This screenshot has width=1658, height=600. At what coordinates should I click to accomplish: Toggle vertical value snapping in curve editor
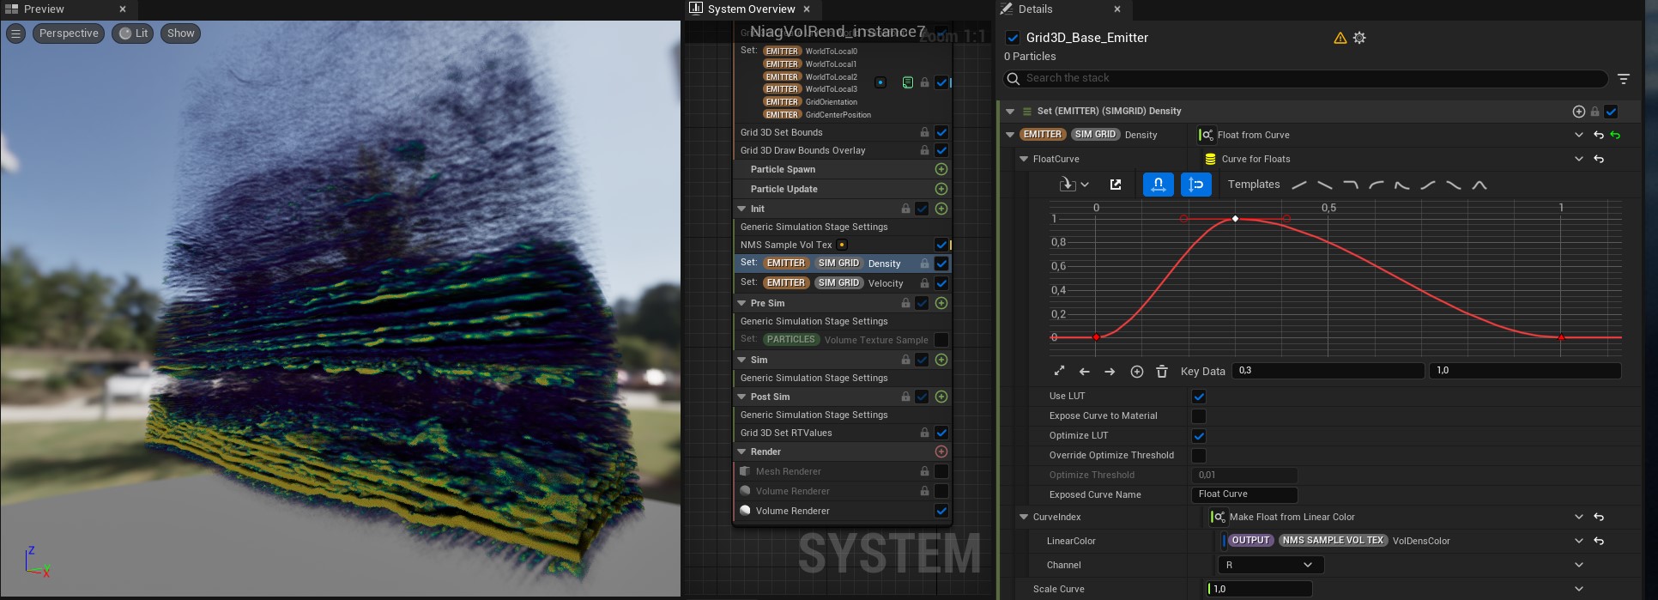(1196, 185)
